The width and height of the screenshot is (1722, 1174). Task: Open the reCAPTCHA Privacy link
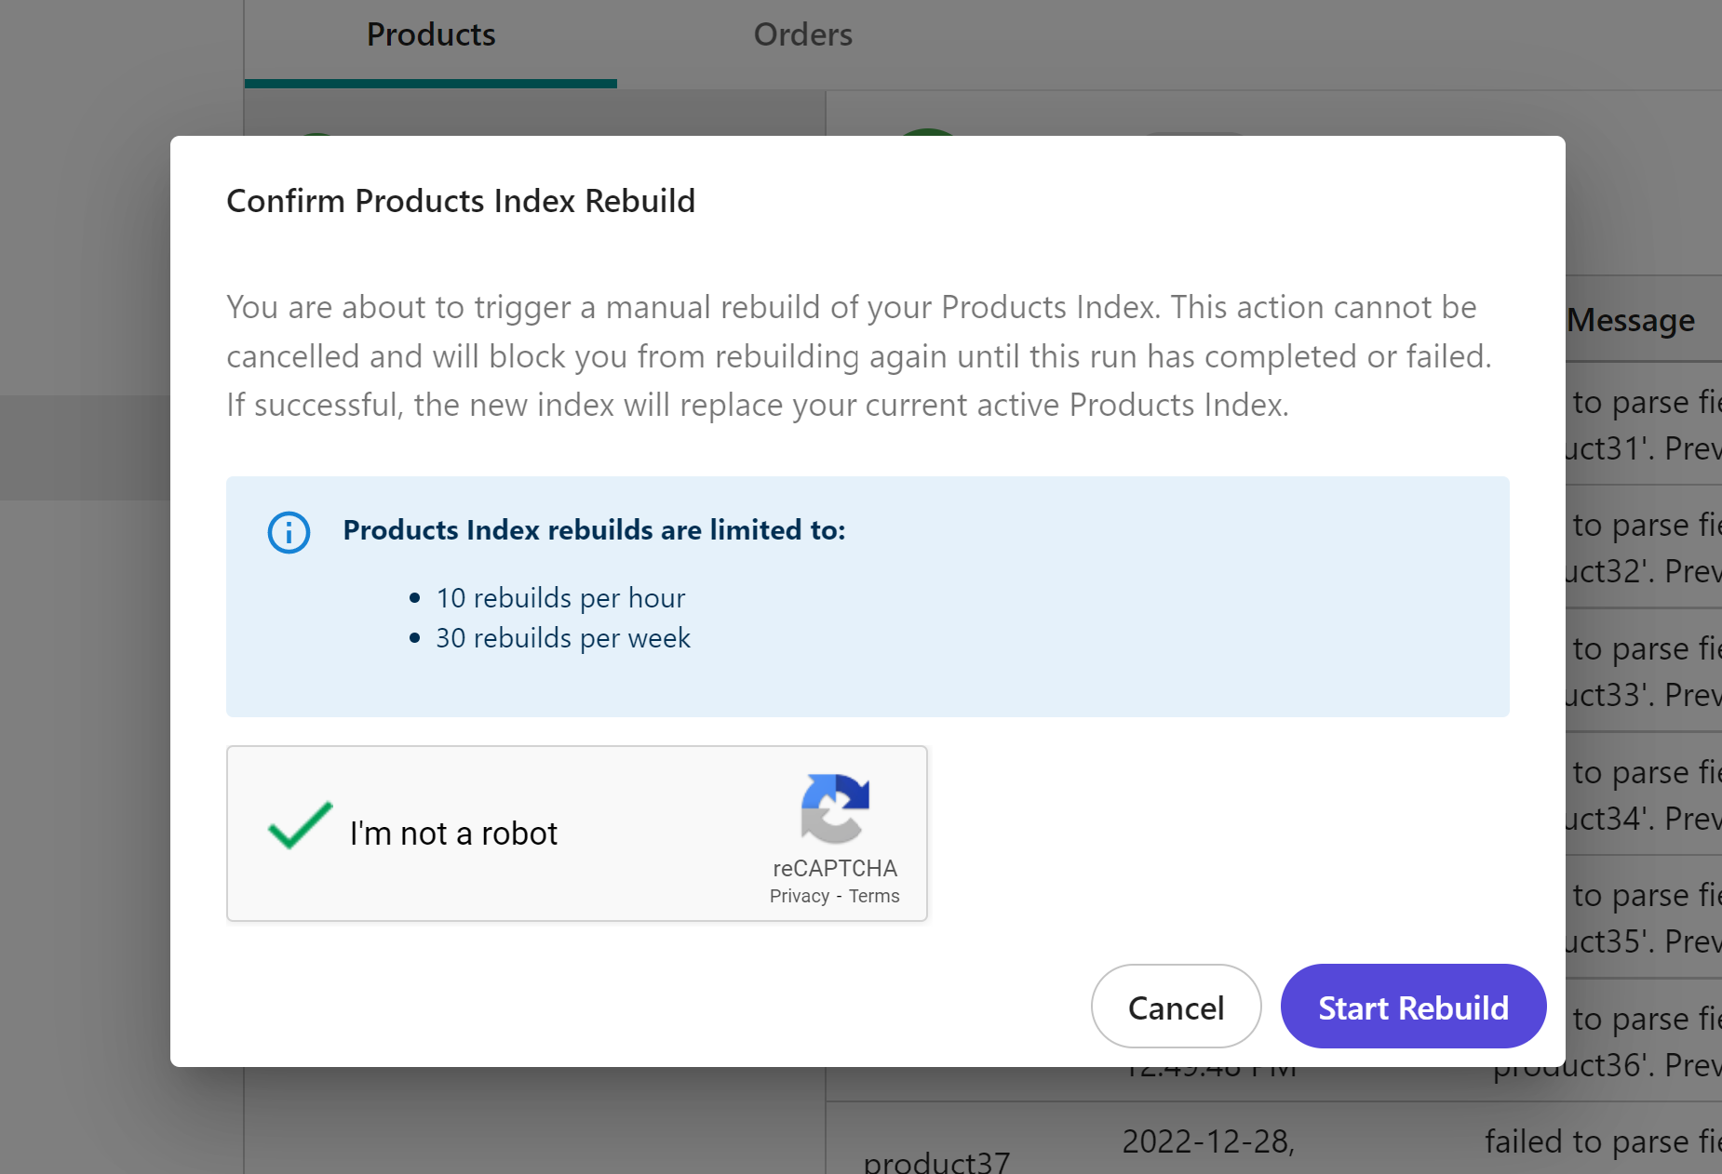tap(799, 896)
